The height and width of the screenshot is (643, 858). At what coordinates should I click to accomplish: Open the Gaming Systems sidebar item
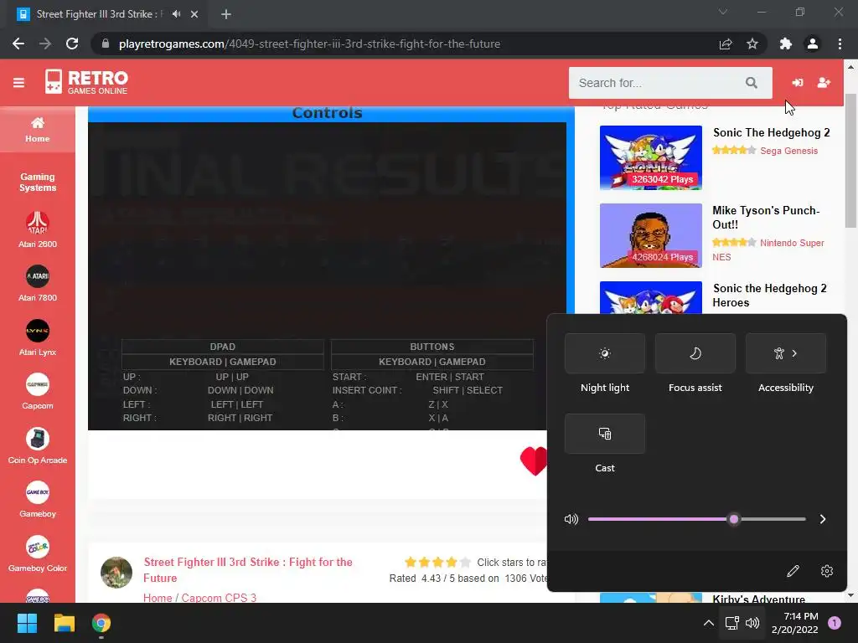(x=37, y=182)
